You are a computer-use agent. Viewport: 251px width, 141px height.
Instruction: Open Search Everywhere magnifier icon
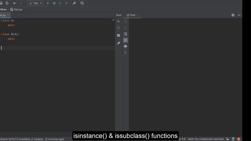coord(82,3)
